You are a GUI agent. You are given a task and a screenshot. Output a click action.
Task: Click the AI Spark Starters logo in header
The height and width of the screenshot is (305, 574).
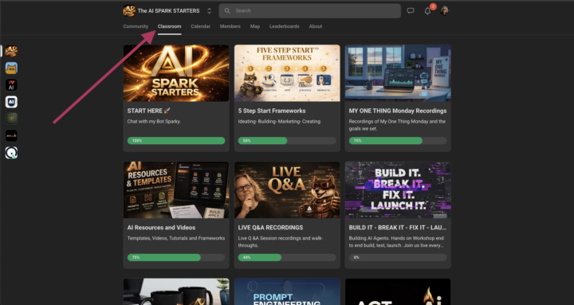129,10
